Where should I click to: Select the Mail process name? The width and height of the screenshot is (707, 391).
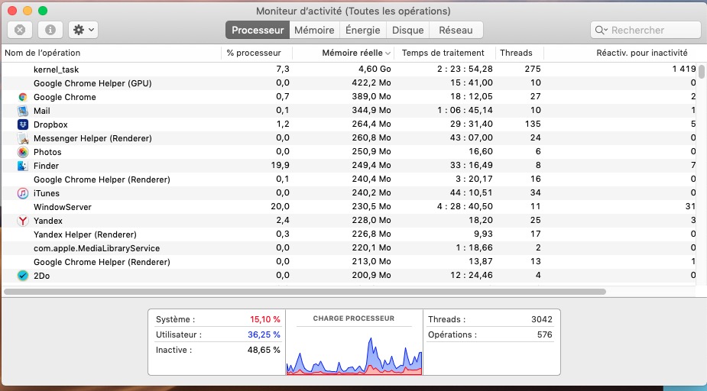tap(41, 111)
